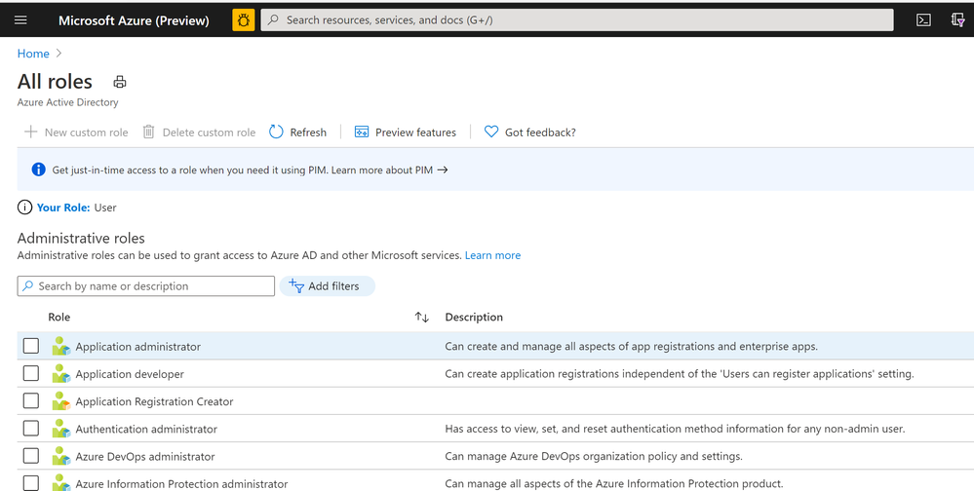Click the yellow bug preview icon
Viewport: 974px width, 491px height.
coord(244,19)
